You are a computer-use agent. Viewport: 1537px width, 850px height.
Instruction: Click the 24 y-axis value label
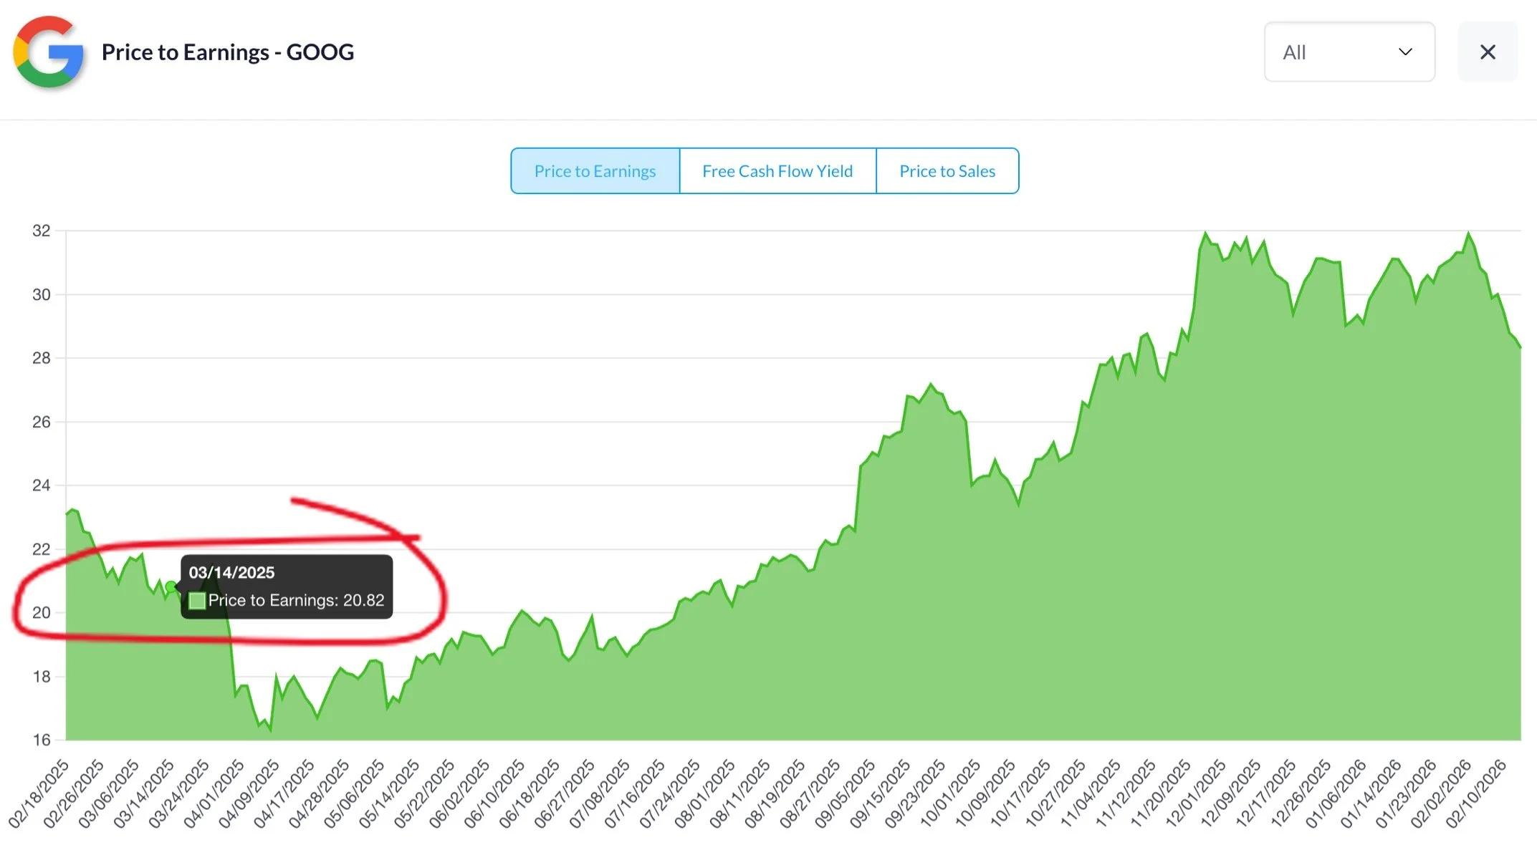pos(42,486)
